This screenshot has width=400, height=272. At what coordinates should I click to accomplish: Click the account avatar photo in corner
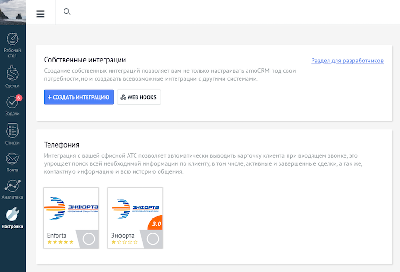[x=13, y=13]
